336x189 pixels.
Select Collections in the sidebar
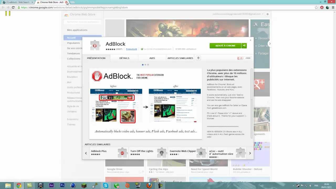click(x=74, y=59)
